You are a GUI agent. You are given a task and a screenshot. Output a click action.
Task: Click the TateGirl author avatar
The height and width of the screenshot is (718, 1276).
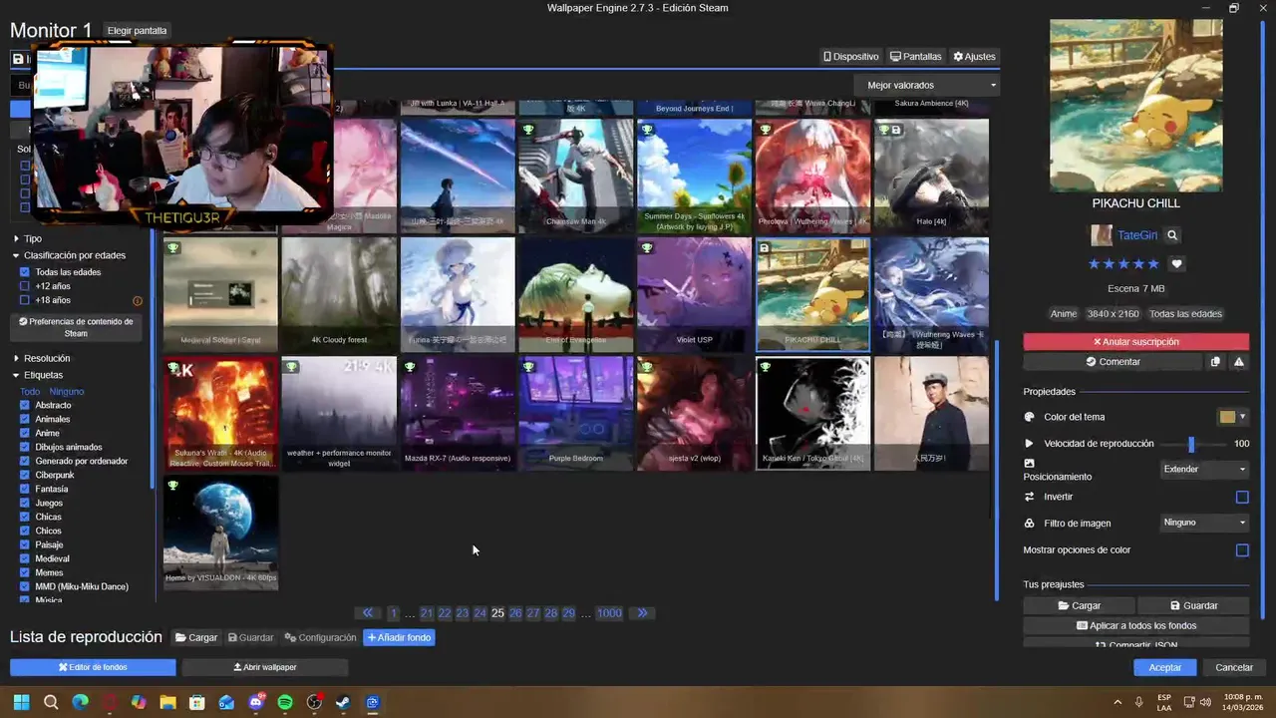1102,235
